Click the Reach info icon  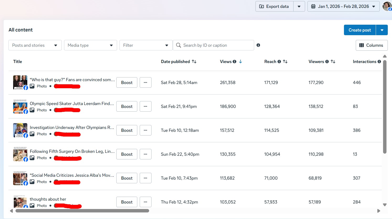click(279, 61)
